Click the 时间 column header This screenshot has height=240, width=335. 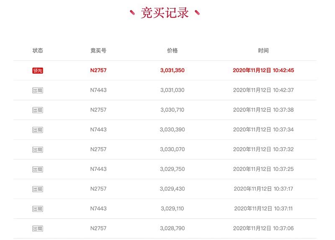[263, 51]
